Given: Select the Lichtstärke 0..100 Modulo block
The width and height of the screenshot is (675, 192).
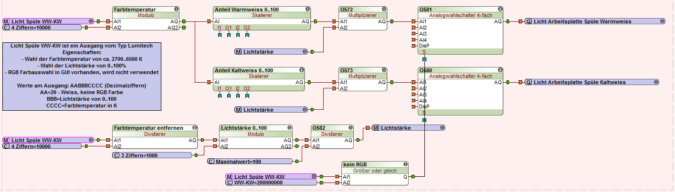Looking at the screenshot, I should click(x=256, y=137).
